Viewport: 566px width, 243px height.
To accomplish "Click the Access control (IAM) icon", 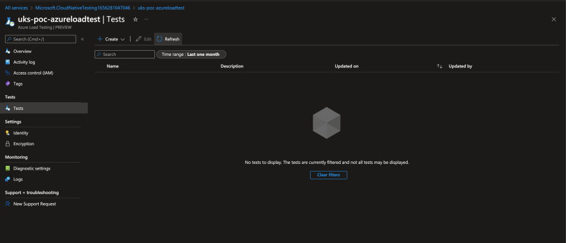I will pyautogui.click(x=8, y=73).
